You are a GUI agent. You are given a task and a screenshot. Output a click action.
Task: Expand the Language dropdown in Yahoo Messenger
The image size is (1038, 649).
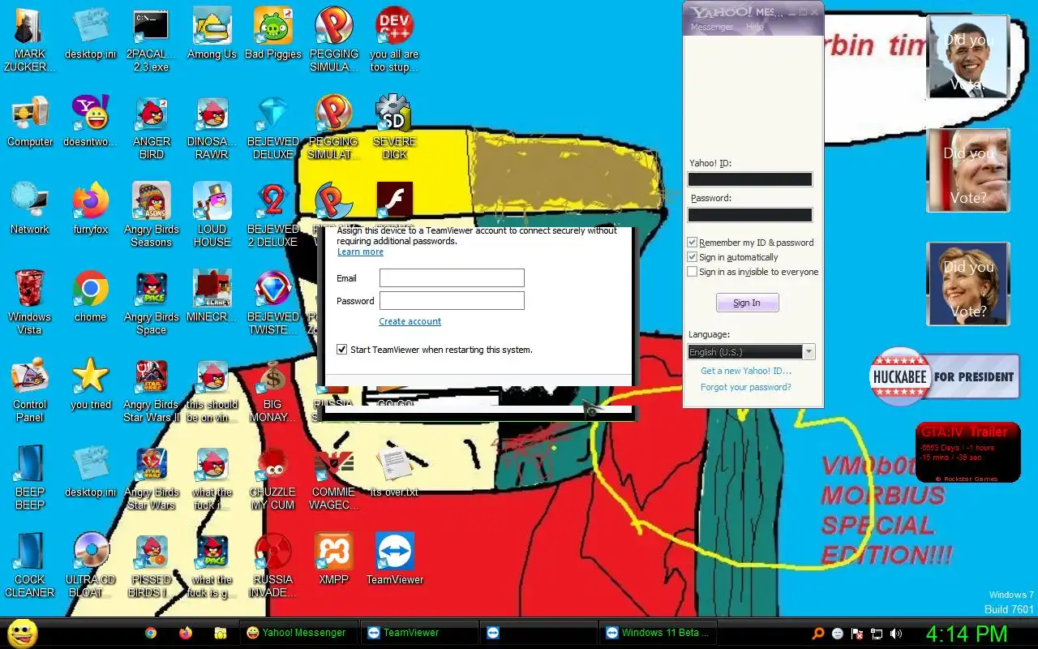coord(809,352)
